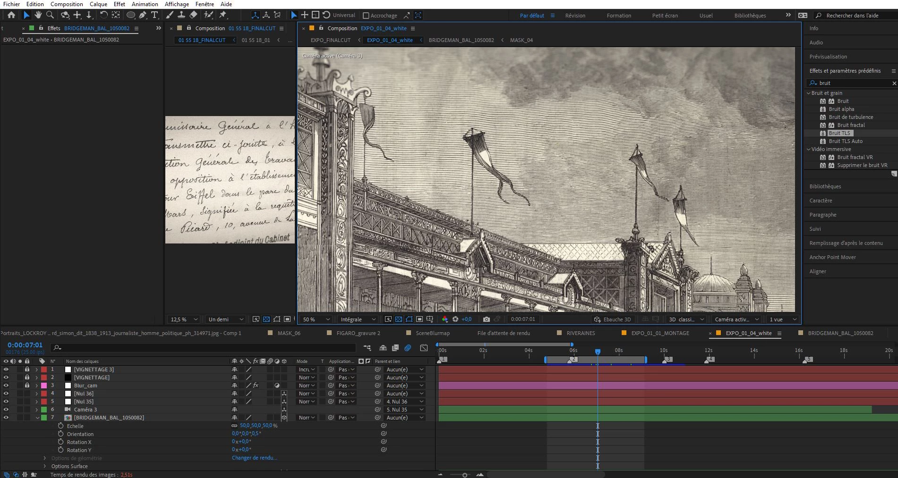Click the Rotation X stopwatch icon
The height and width of the screenshot is (478, 898).
[x=60, y=442]
